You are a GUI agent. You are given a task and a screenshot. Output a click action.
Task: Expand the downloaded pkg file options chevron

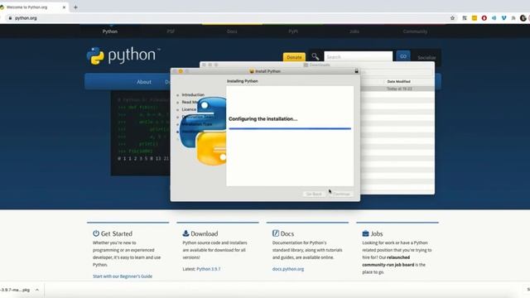tap(37, 290)
